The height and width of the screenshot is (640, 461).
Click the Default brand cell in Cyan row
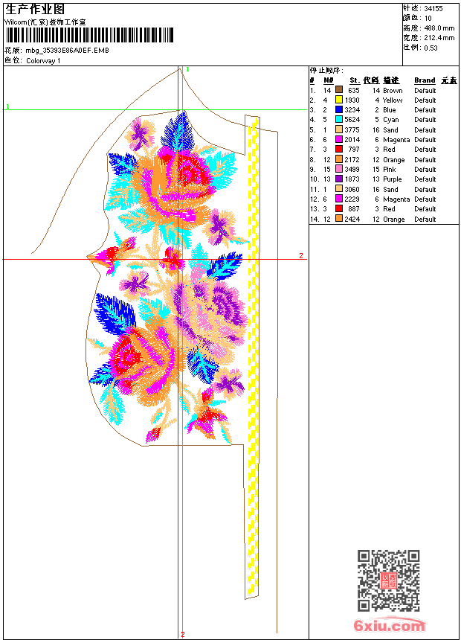coord(425,120)
